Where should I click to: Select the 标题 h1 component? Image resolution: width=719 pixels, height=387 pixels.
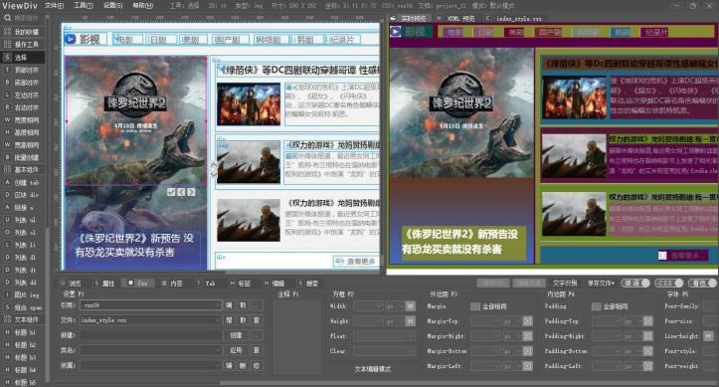[x=23, y=332]
